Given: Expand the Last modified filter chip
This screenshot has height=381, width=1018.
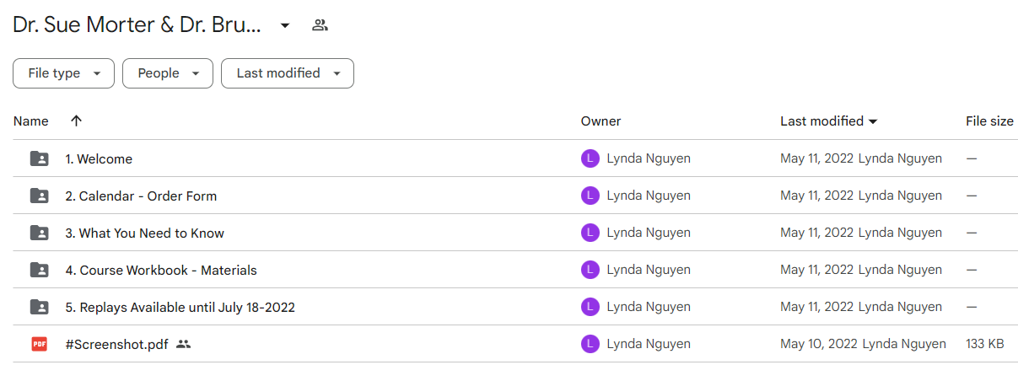Looking at the screenshot, I should (288, 73).
